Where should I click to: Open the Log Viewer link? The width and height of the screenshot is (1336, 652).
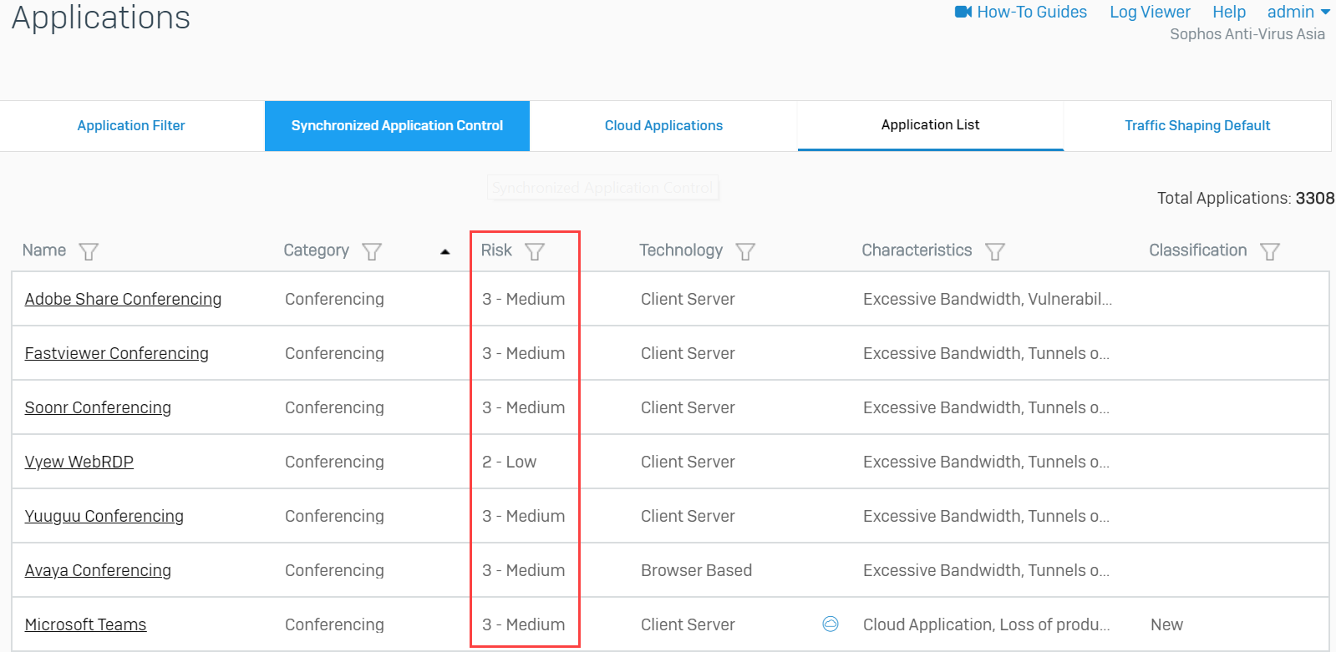[1150, 12]
